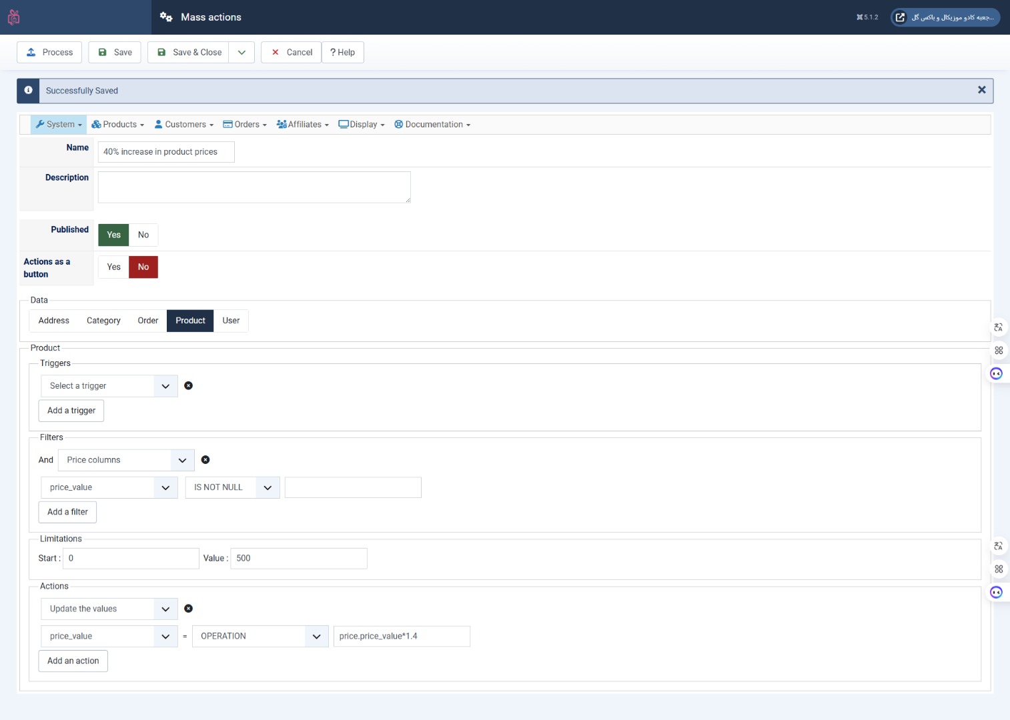The height and width of the screenshot is (720, 1010).
Task: Switch data type to Category
Action: coord(103,321)
